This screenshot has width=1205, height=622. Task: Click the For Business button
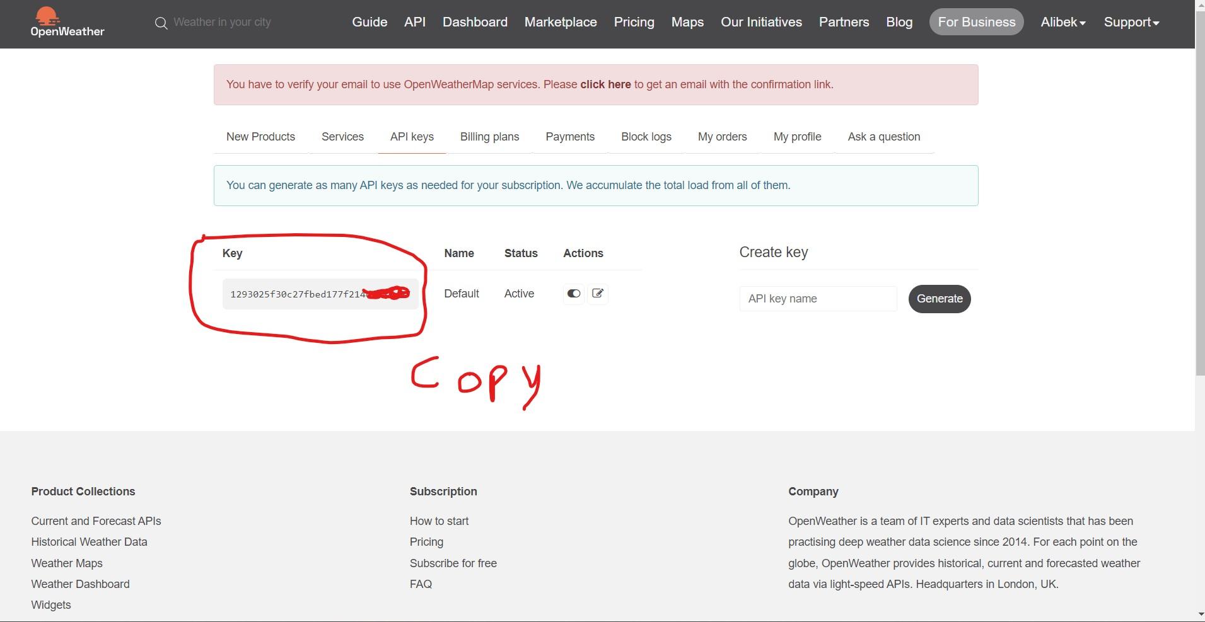tap(976, 22)
